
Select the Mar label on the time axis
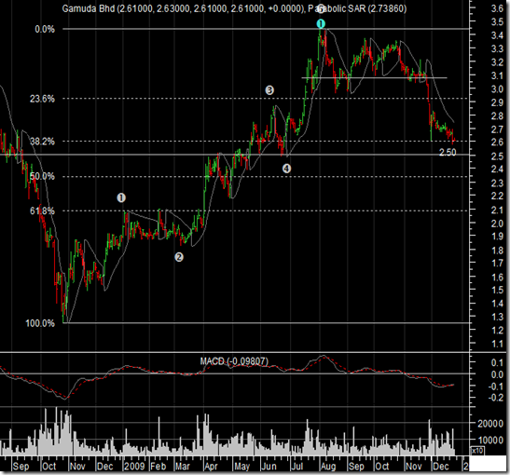(x=183, y=467)
